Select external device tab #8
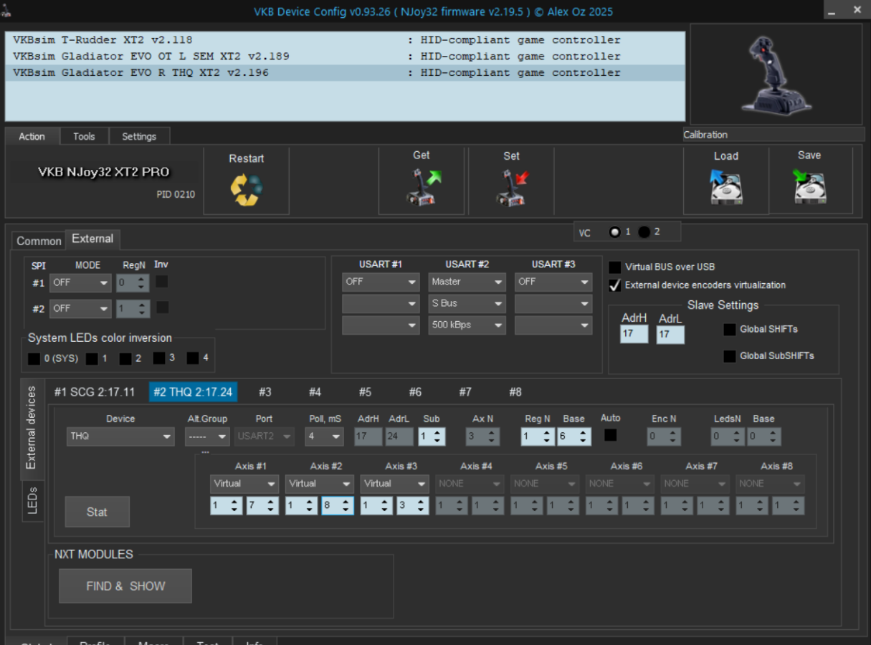The width and height of the screenshot is (871, 645). click(x=515, y=392)
